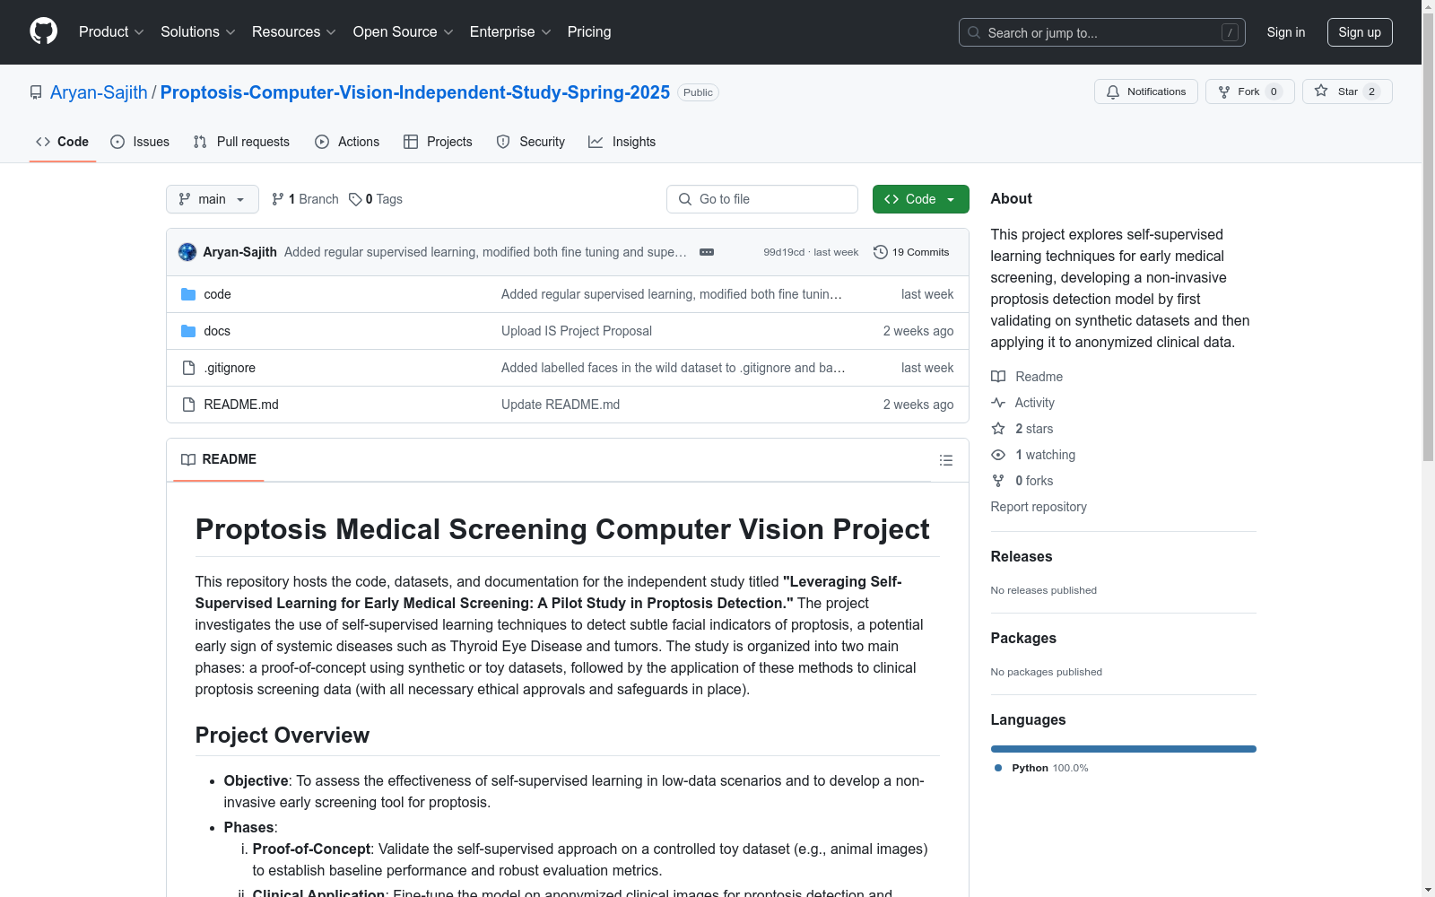Open the Packages heading link
This screenshot has height=897, width=1435.
[1023, 638]
